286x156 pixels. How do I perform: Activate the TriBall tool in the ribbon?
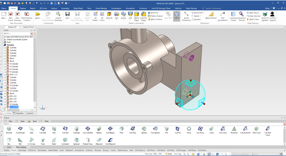[x=176, y=15]
